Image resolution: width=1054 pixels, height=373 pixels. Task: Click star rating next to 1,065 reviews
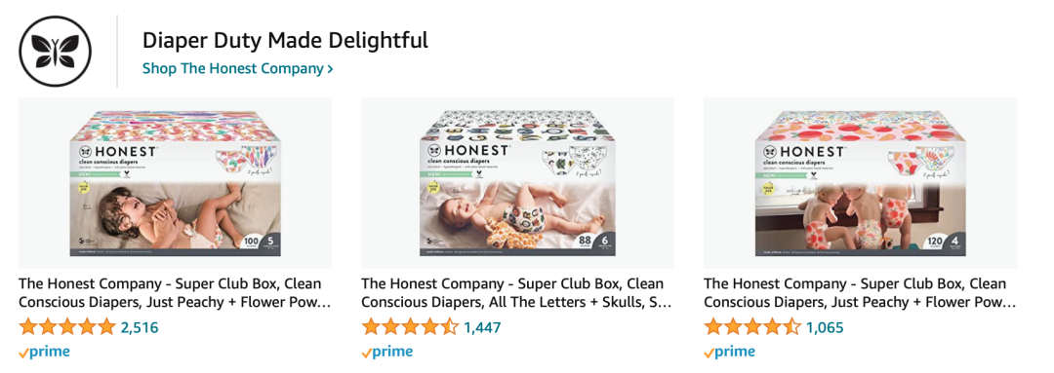coord(752,327)
